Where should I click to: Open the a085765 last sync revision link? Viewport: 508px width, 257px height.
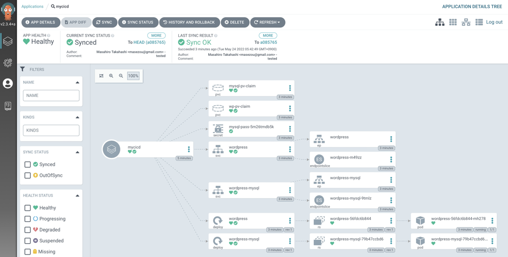point(269,43)
